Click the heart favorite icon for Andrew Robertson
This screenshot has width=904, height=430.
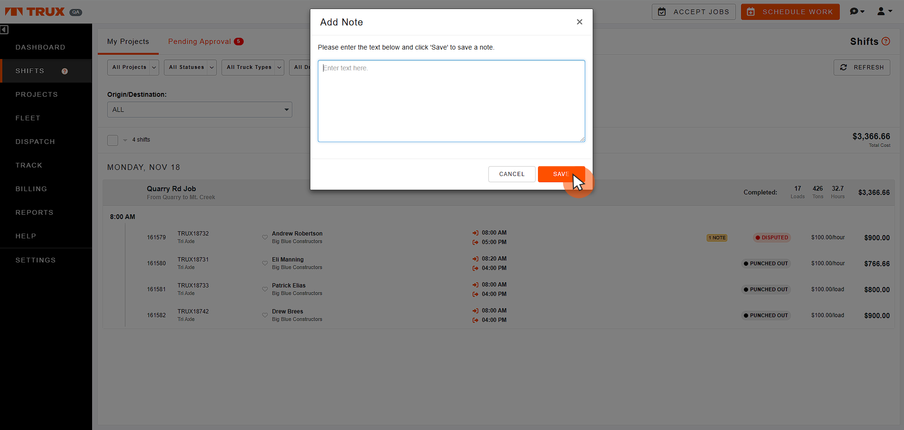[x=265, y=237]
